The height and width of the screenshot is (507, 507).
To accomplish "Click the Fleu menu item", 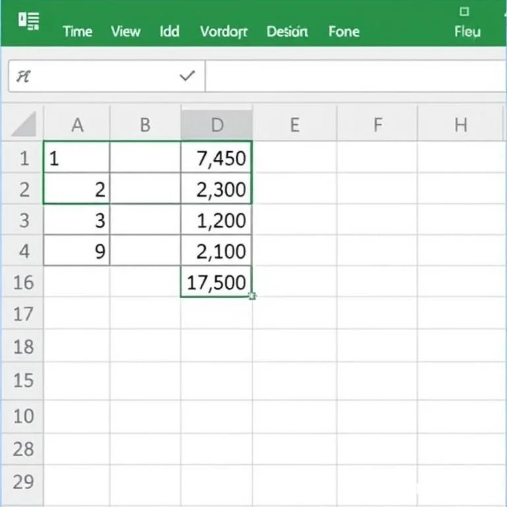I will tap(467, 31).
